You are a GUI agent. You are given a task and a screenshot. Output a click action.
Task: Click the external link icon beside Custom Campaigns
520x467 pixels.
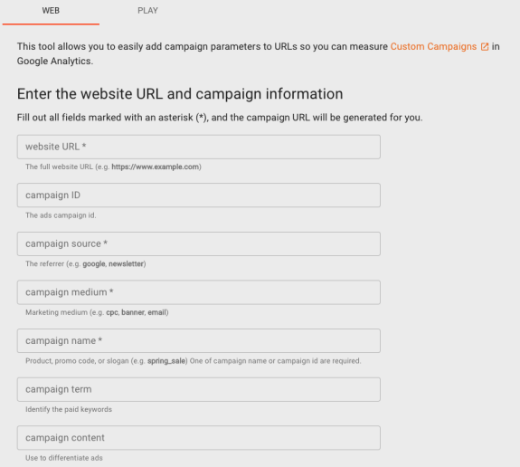[485, 47]
